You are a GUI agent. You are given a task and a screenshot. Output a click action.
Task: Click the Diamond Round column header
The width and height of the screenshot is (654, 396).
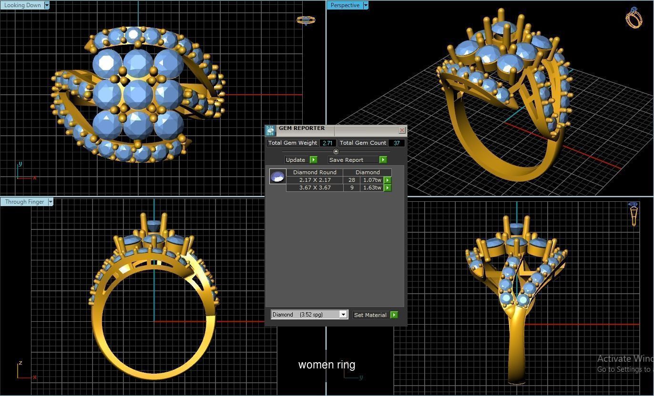click(315, 172)
